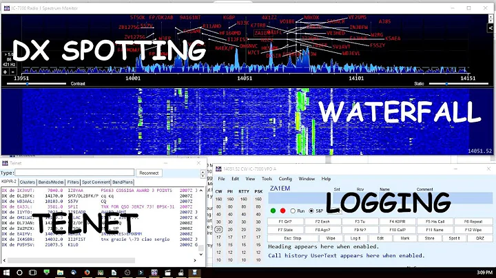Select the CW 40 band button
The height and width of the screenshot is (278, 496).
click(x=218, y=215)
